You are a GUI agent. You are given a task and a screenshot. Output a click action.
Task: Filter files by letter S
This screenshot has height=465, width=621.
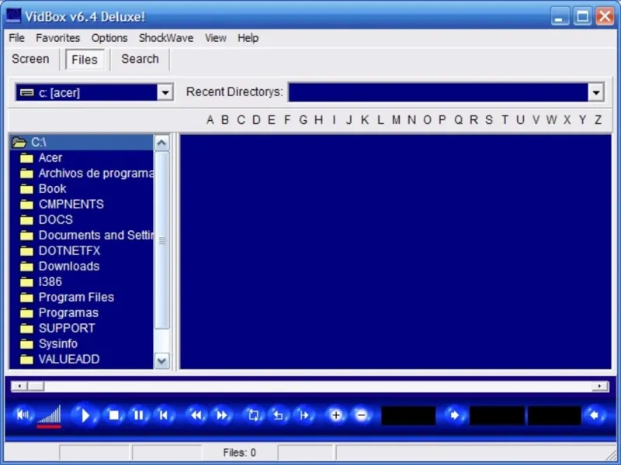pos(489,120)
